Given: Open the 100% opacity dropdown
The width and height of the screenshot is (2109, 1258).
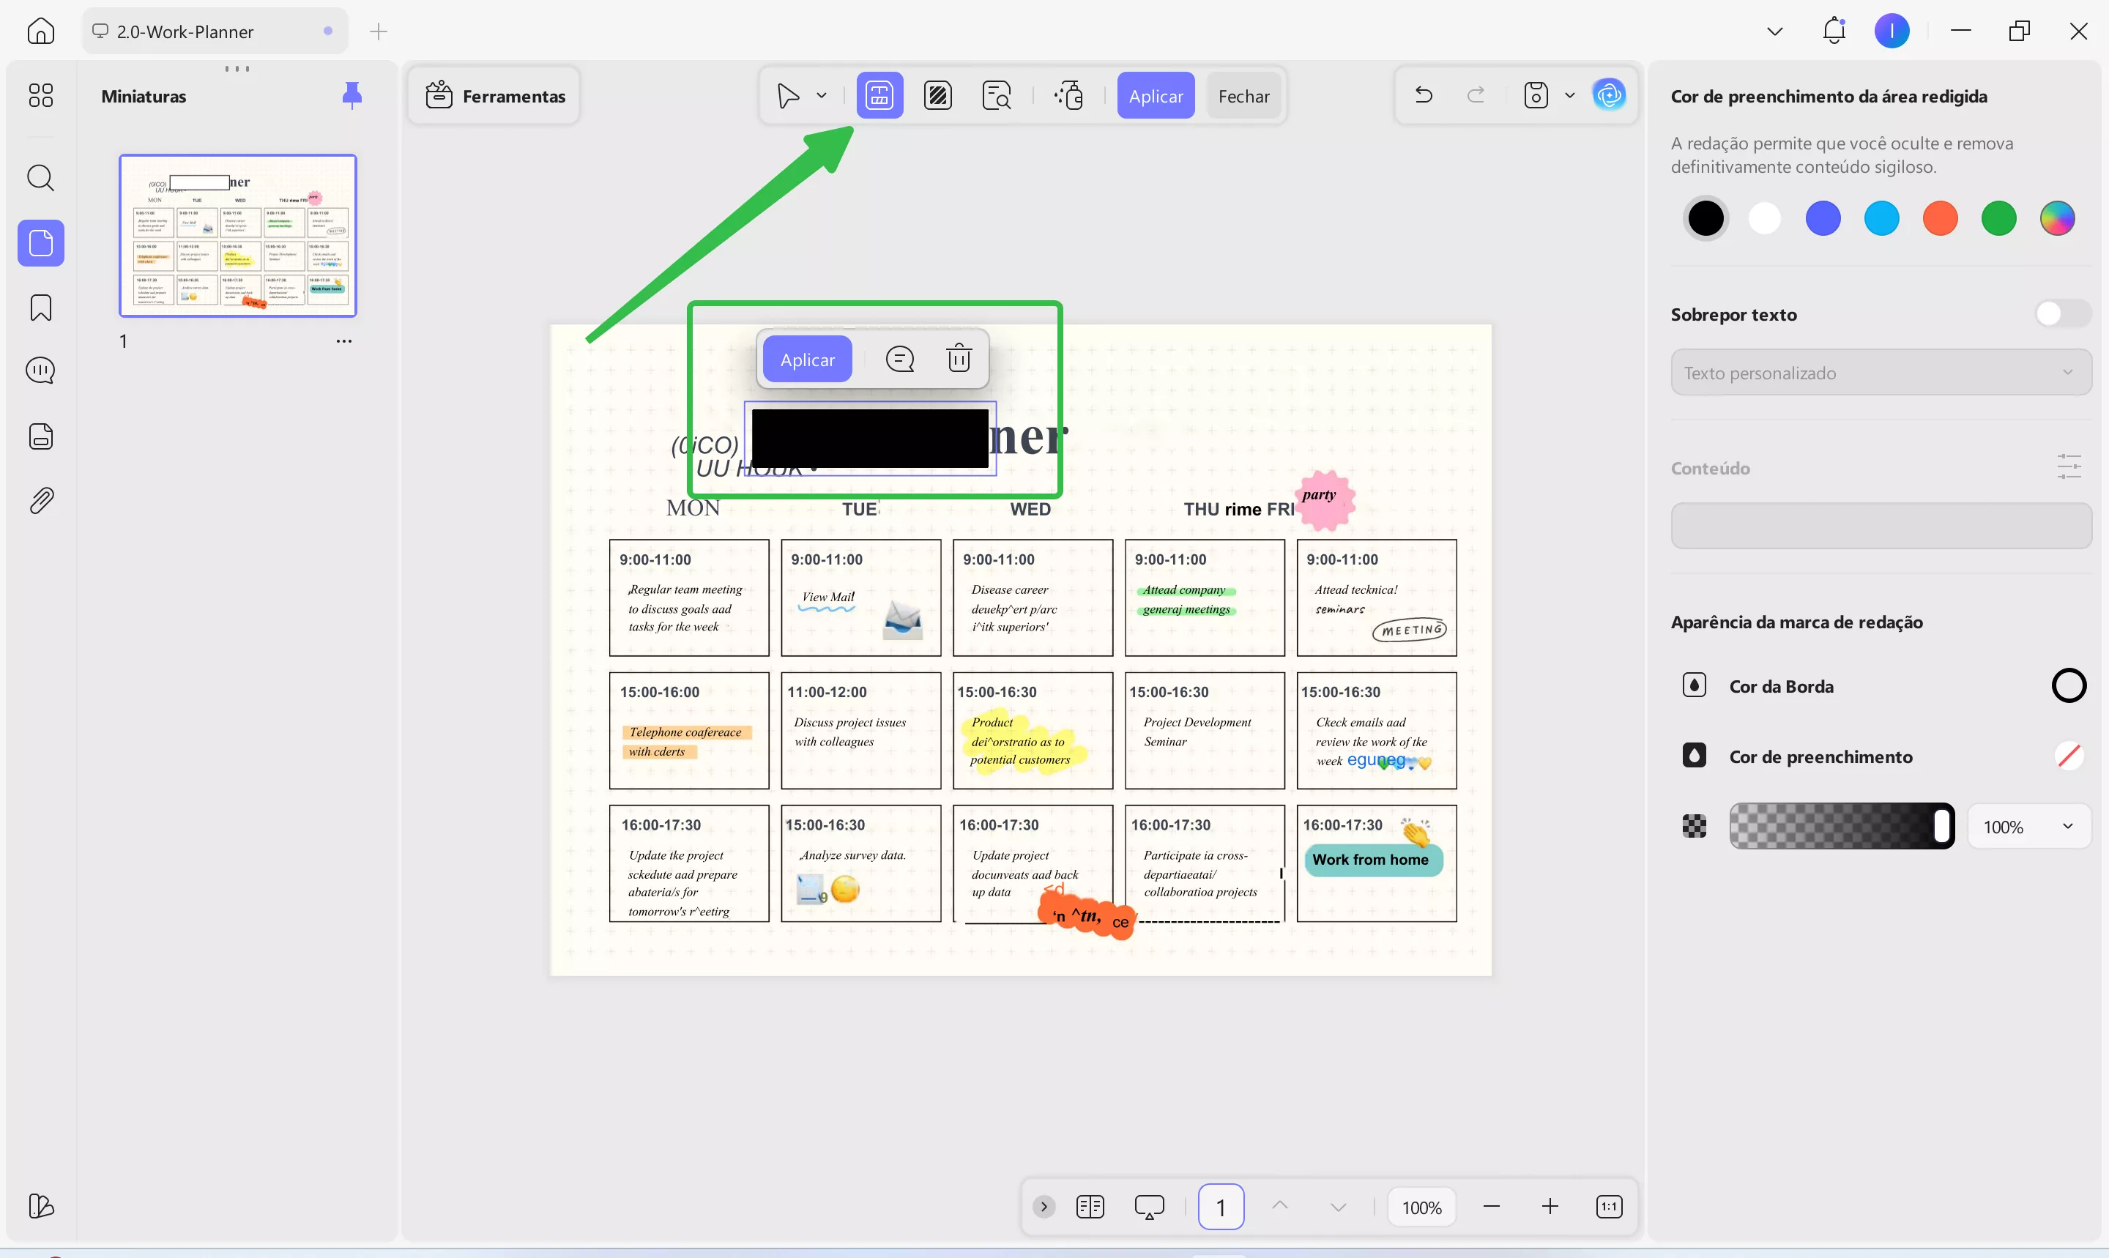Looking at the screenshot, I should click(2028, 827).
